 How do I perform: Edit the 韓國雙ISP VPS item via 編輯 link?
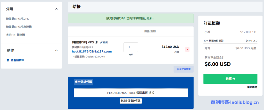point(105,42)
